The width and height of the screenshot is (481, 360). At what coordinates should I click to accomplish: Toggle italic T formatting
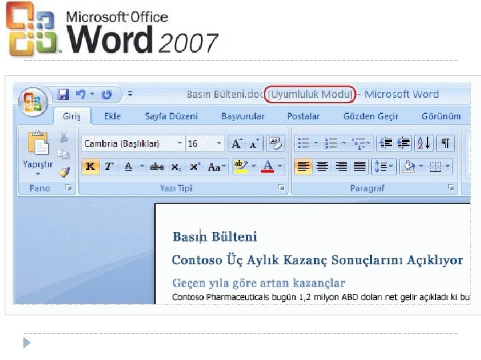(x=109, y=167)
